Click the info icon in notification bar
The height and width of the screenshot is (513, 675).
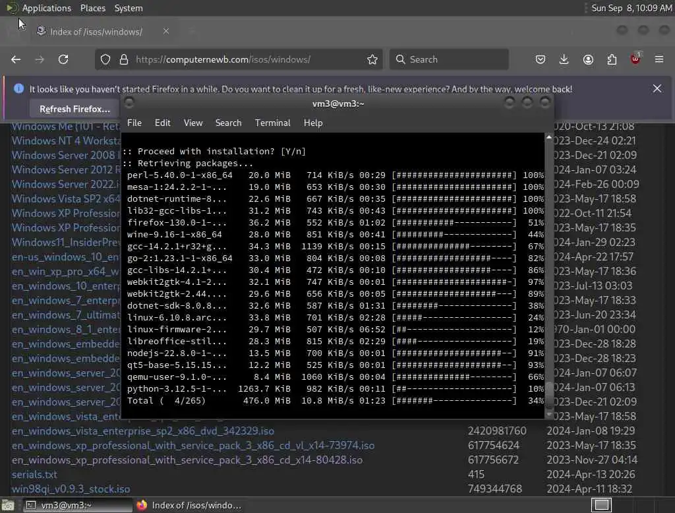pos(18,89)
